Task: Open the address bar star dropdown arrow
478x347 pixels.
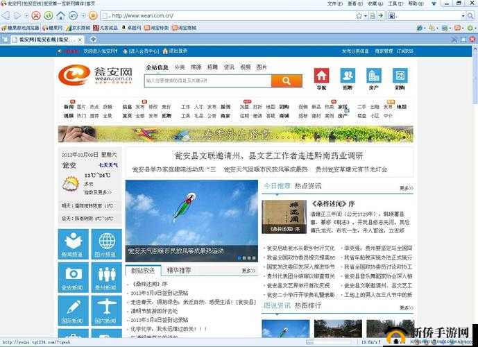Action: point(365,15)
